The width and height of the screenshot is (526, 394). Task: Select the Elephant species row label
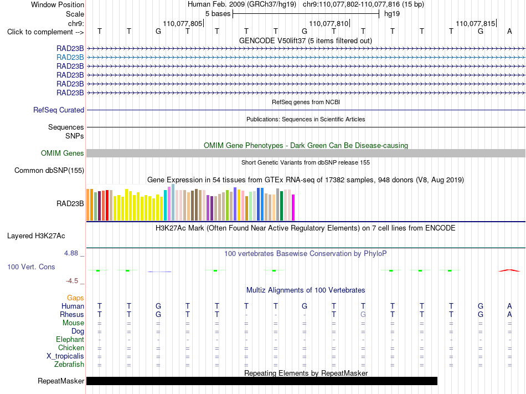pos(70,339)
